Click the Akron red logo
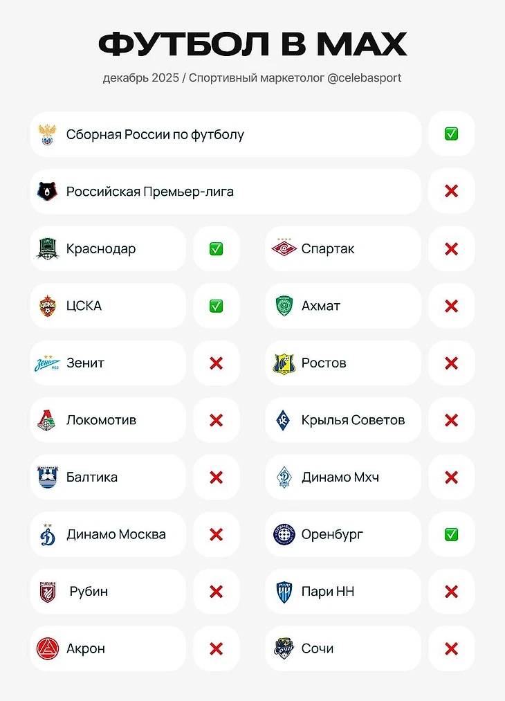This screenshot has width=505, height=701. click(48, 648)
